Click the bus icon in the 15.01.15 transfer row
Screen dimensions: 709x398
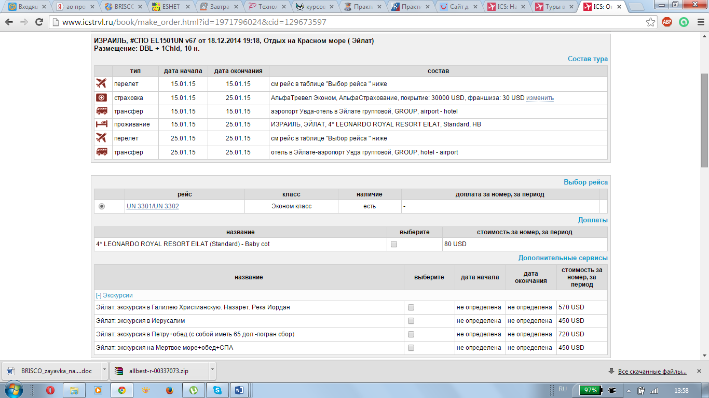click(102, 111)
